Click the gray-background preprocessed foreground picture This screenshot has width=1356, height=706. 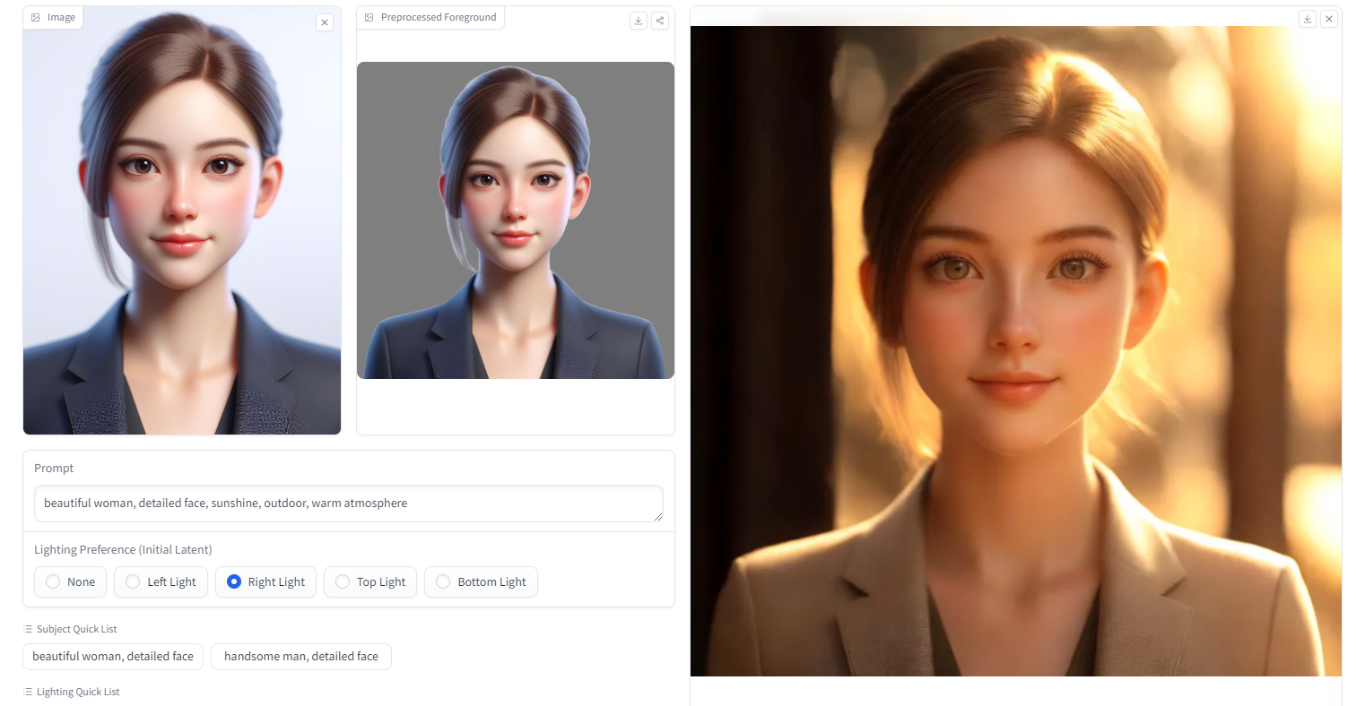pyautogui.click(x=516, y=220)
